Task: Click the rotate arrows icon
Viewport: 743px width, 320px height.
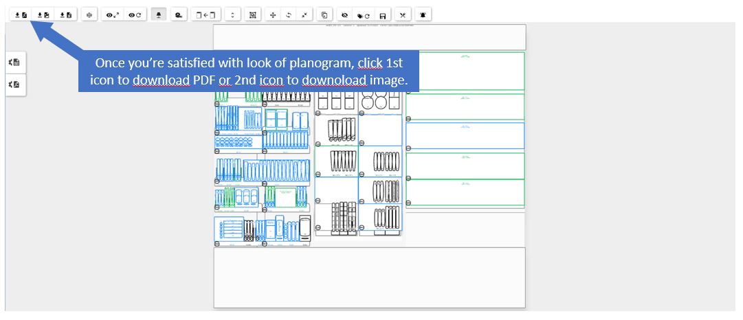Action: click(289, 14)
